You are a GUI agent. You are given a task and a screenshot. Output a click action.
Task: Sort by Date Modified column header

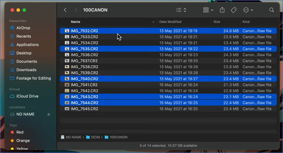click(170, 22)
